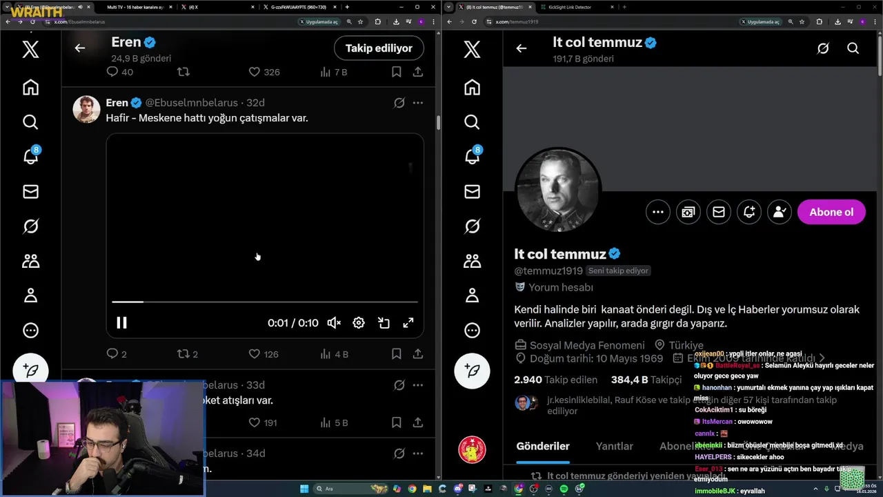Toggle follow for lt col temmuz

tap(780, 212)
